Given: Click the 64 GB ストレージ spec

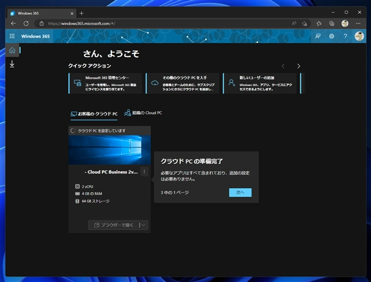Looking at the screenshot, I should coord(96,201).
